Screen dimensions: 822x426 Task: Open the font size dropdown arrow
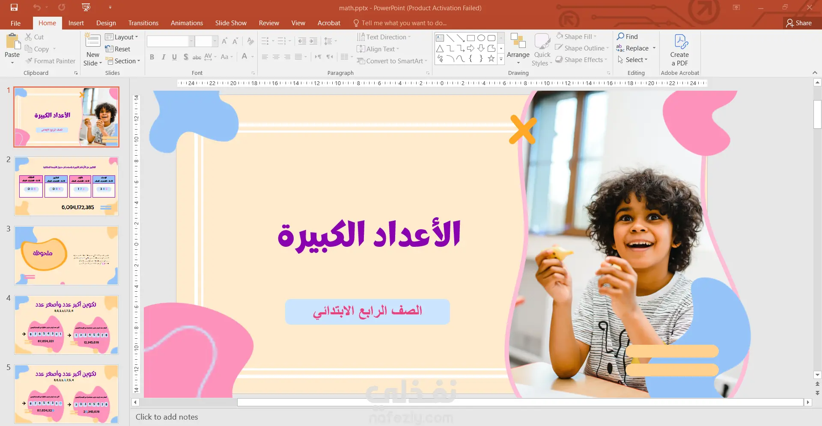coord(215,41)
